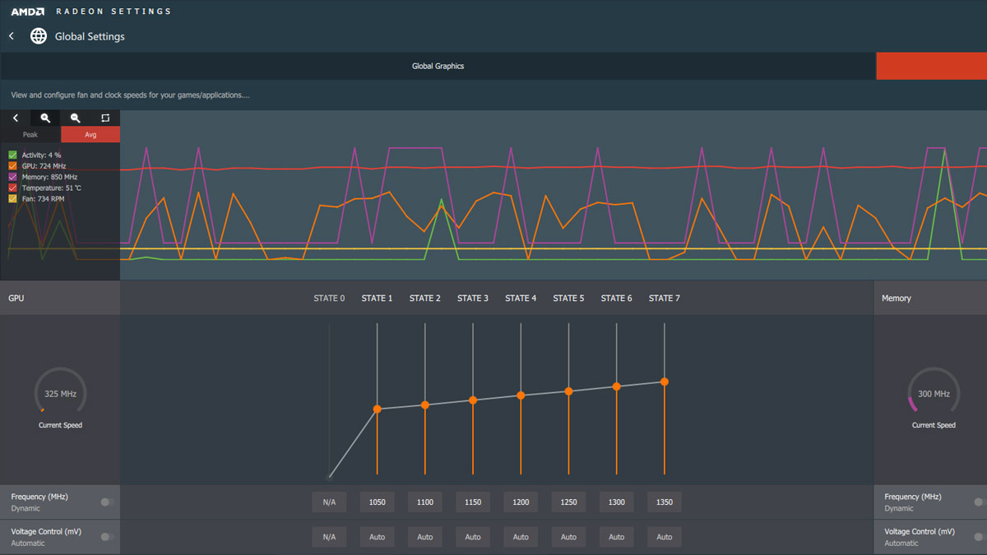
Task: Click the 1200 frequency field
Action: point(521,502)
